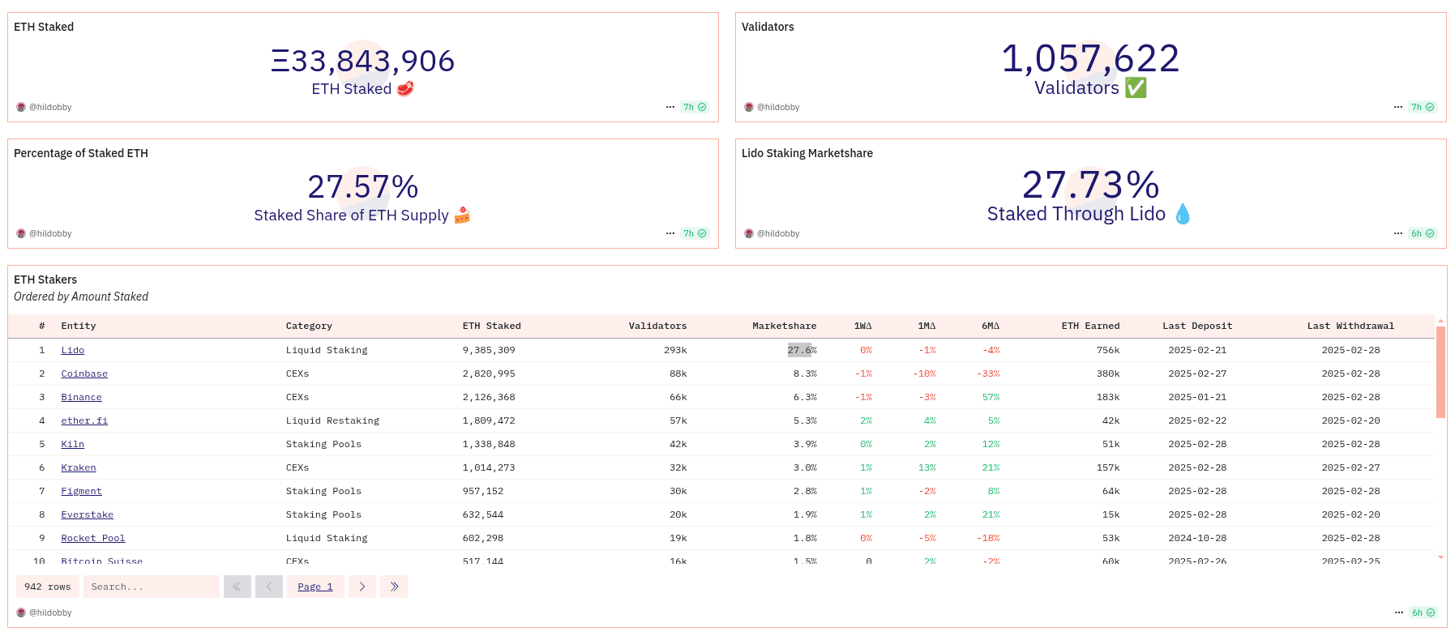Click Everstake's validators value 20k
The image size is (1455, 640).
[678, 514]
